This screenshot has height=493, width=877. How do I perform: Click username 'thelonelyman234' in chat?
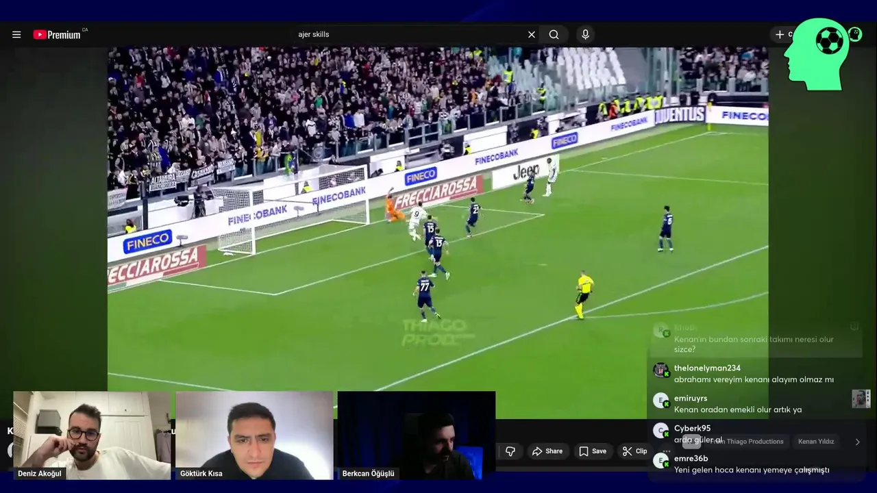pyautogui.click(x=707, y=368)
